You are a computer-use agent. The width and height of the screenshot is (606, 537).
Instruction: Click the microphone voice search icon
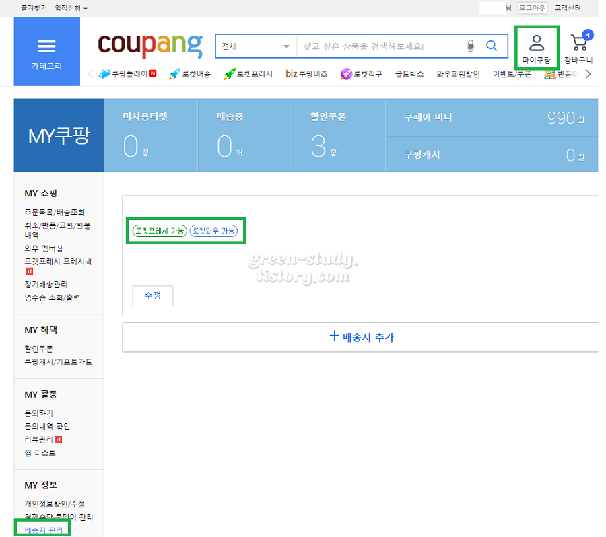(x=471, y=46)
